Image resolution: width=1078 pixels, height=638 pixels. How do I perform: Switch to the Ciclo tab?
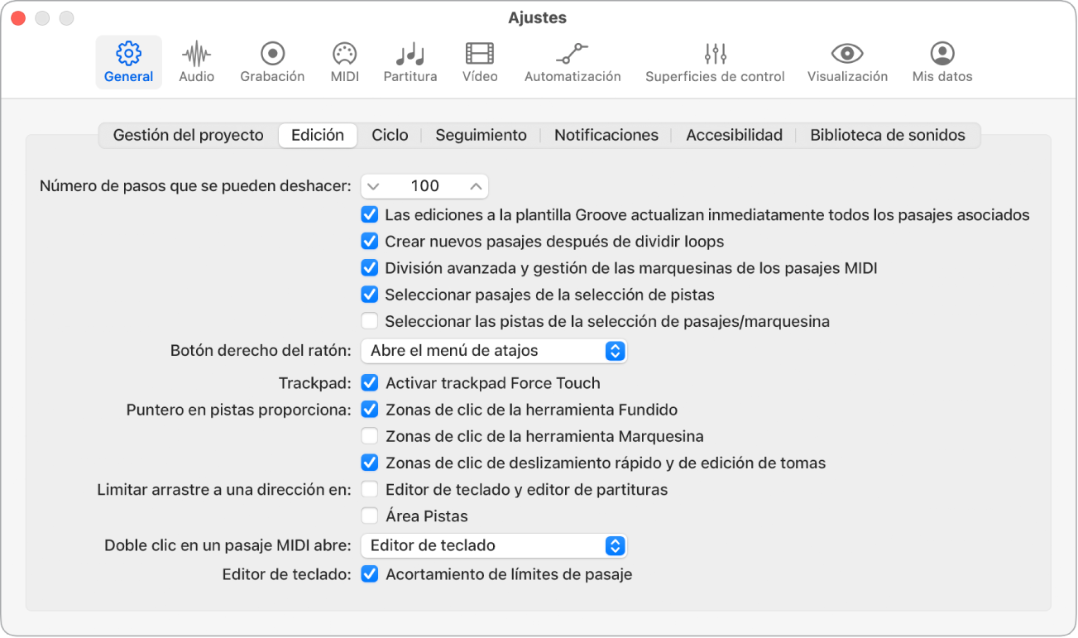tap(389, 134)
